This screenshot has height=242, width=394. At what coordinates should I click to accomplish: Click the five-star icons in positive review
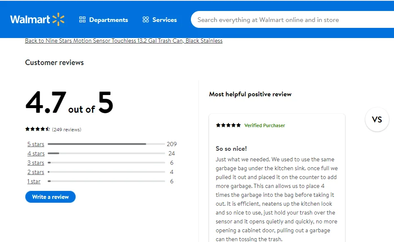point(228,125)
